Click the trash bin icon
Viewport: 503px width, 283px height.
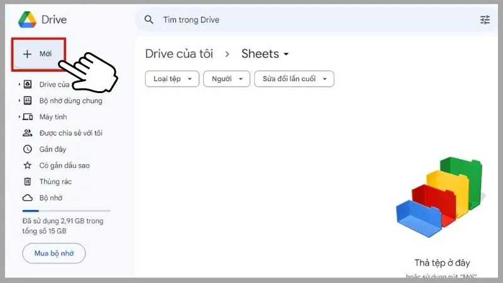pyautogui.click(x=28, y=182)
